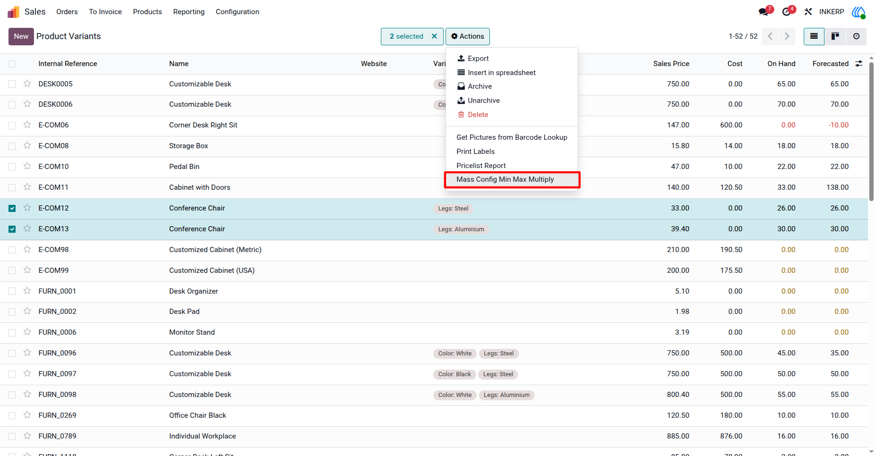Select Export from Actions menu
This screenshot has height=456, width=875.
[512, 59]
